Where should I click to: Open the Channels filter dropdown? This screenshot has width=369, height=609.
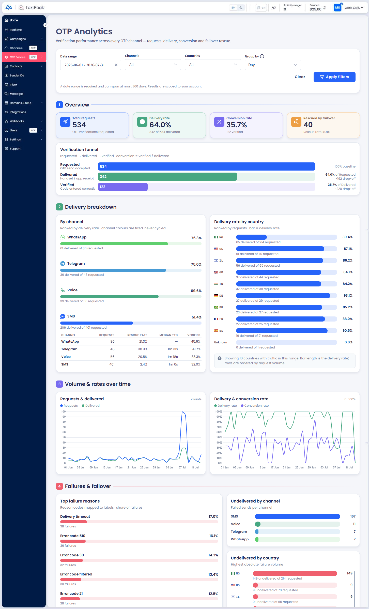click(153, 65)
